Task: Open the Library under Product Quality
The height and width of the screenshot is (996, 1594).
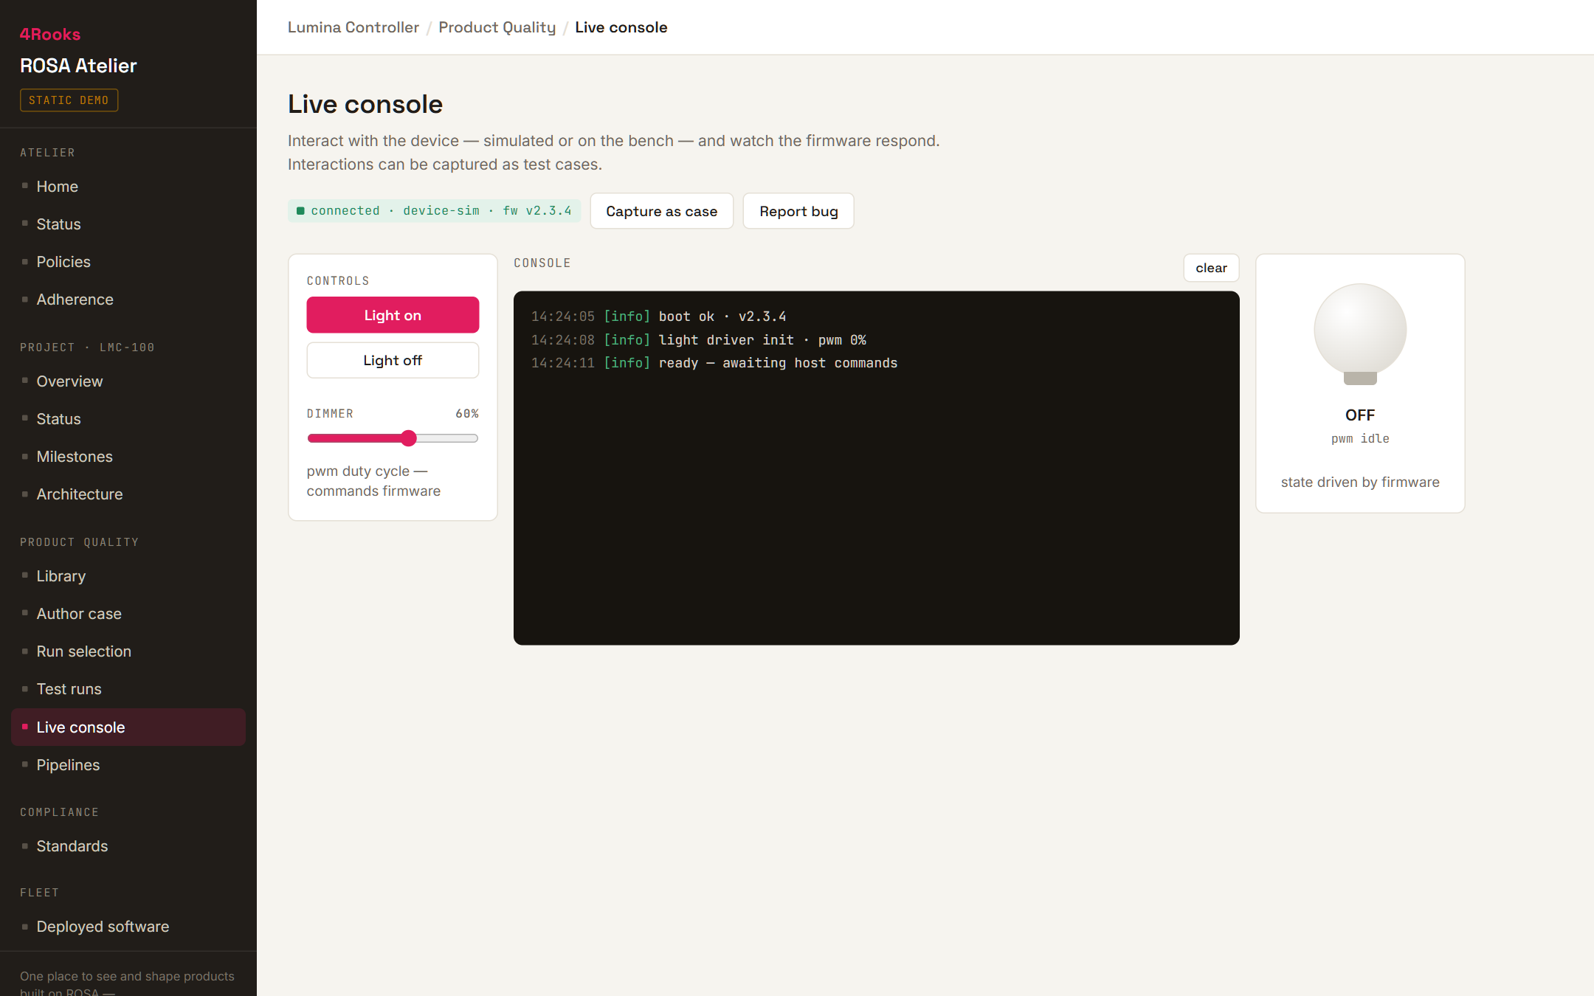Action: (x=128, y=576)
